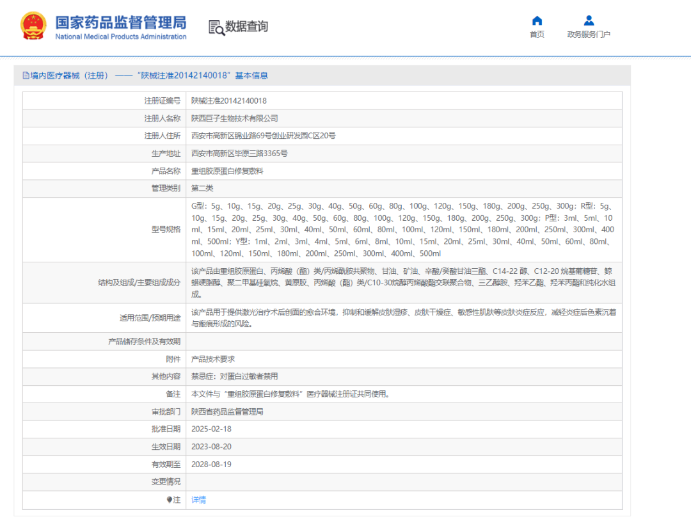The image size is (691, 526).
Task: Click the 结构及组成/主要组成成分 label
Action: [139, 283]
